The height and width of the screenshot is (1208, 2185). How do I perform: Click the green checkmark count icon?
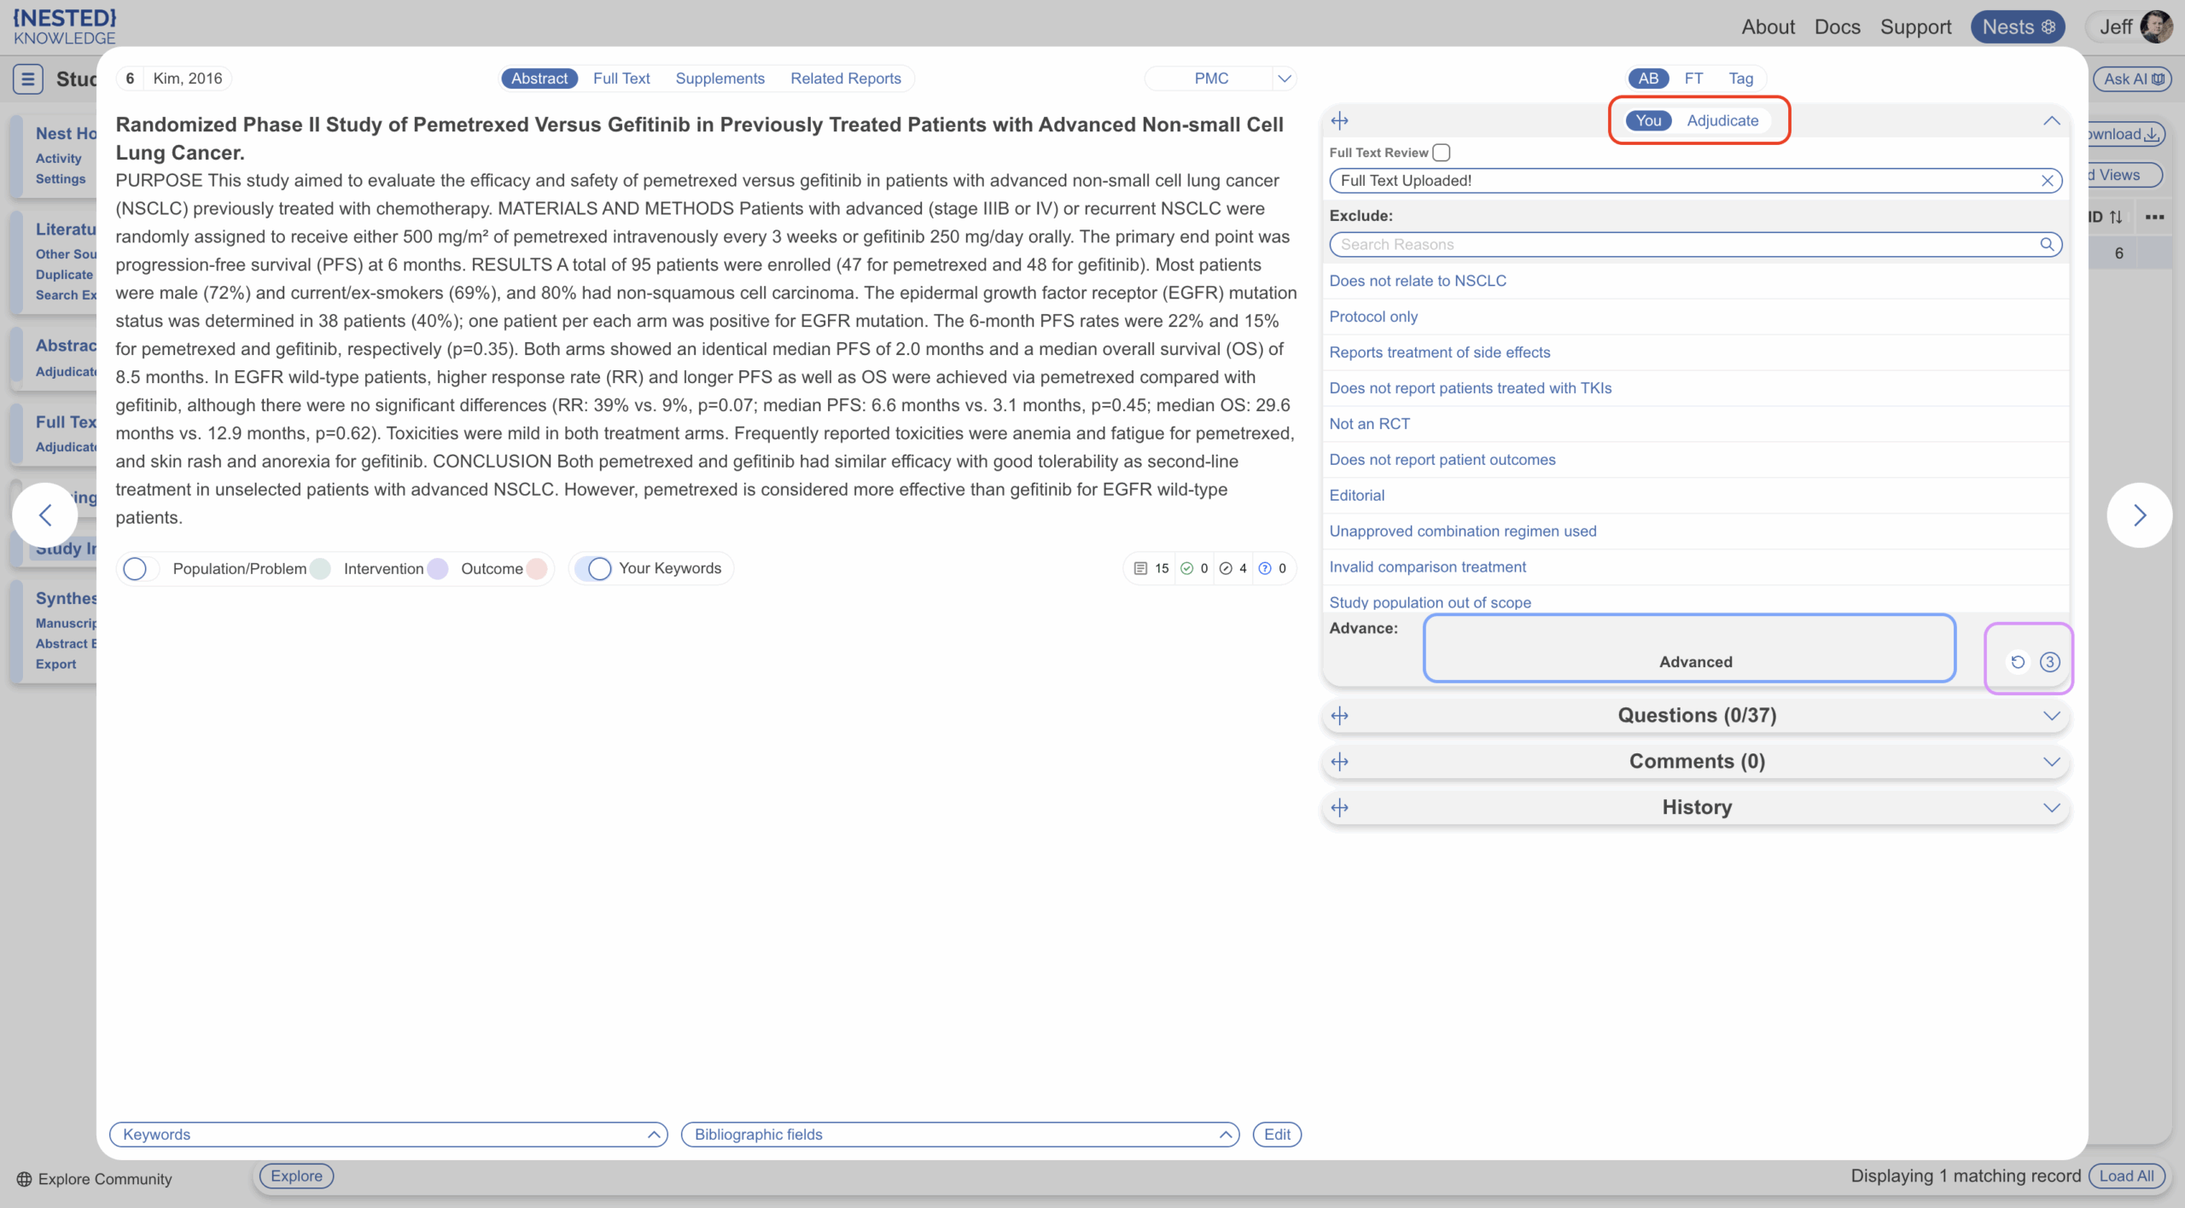[1186, 569]
